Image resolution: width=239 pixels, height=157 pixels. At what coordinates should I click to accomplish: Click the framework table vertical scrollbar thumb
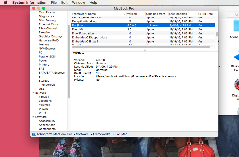point(217,34)
